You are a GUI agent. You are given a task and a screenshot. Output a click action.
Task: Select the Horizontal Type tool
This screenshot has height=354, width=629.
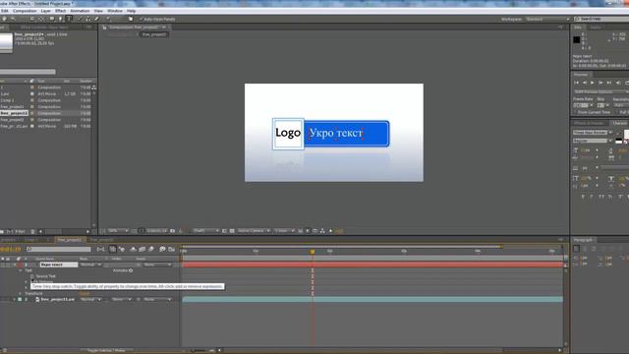tap(69, 19)
